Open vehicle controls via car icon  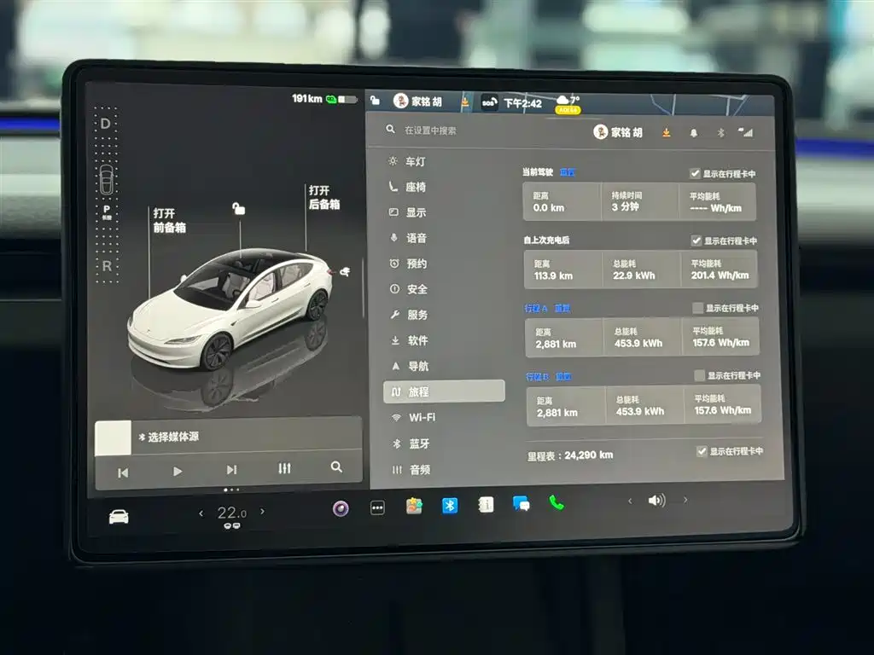pos(119,517)
